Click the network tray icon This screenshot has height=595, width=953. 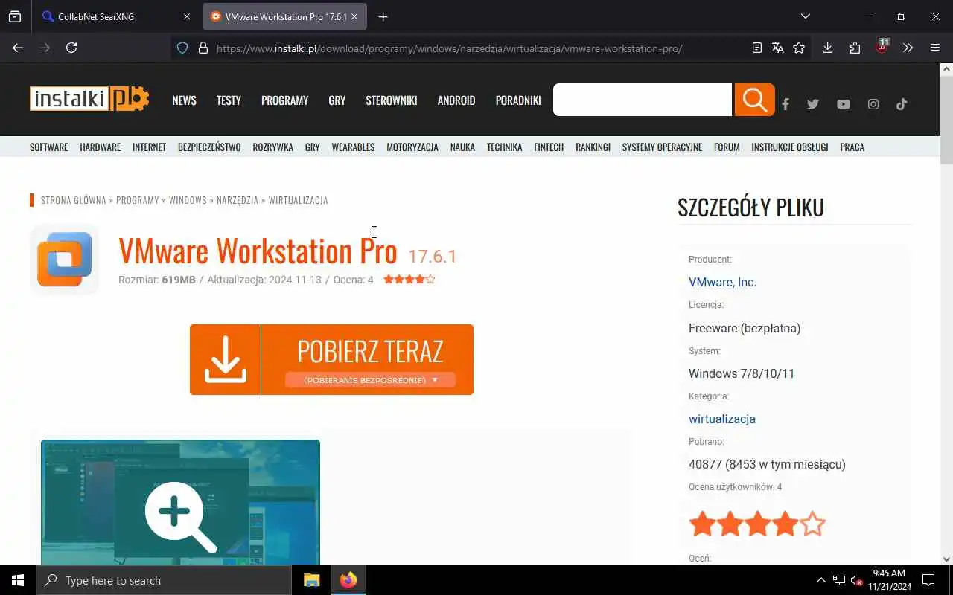tap(838, 581)
